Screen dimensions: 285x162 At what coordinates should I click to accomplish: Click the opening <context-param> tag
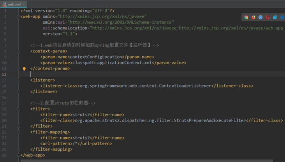point(49,51)
